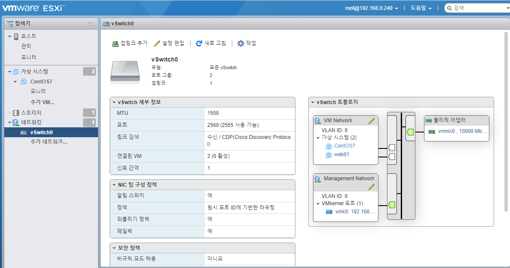Click 추가 네트워크... in navigator
Viewport: 510px width, 268px height.
(x=49, y=142)
